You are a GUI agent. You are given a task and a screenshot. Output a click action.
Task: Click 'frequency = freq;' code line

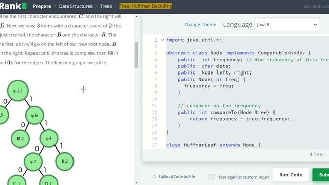pos(209,86)
